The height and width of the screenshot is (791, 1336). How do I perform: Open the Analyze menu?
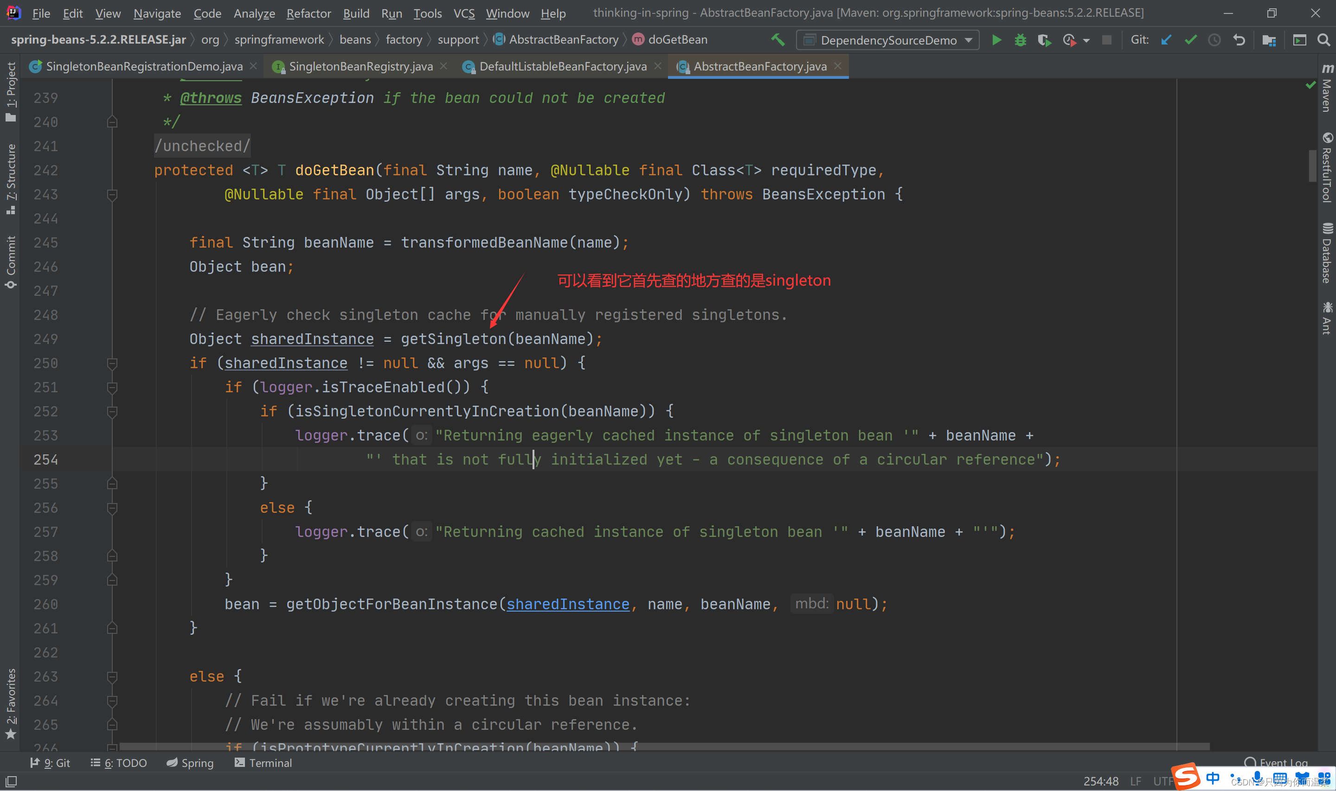click(254, 13)
